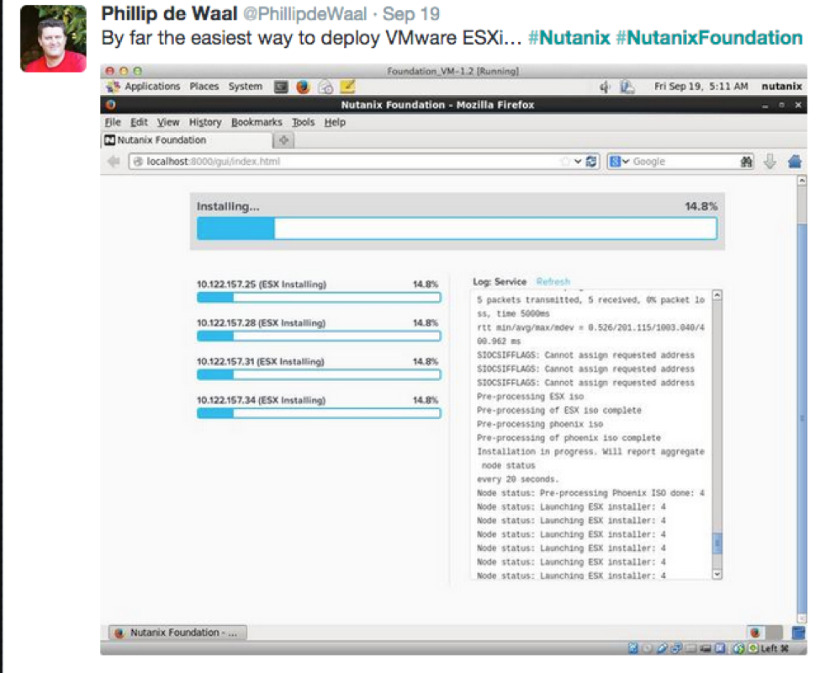The width and height of the screenshot is (820, 673).
Task: Open the search engine selector dropdown
Action: (620, 162)
